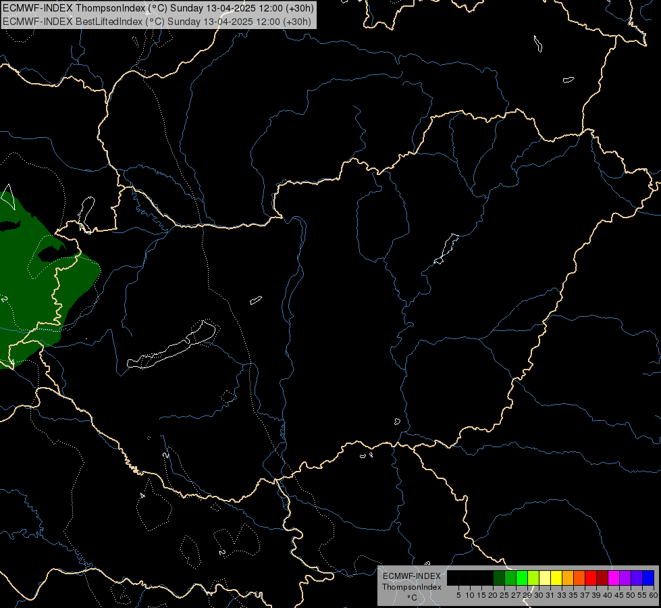Click the red 37-39 legend swatch
Viewport: 661px width, 608px height.
tap(591, 578)
